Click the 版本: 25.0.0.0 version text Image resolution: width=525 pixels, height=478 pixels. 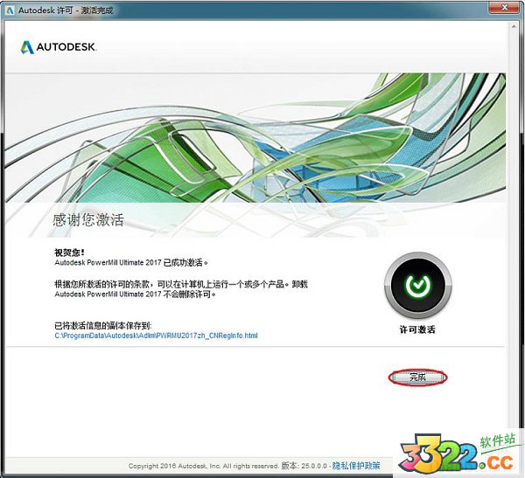tap(304, 466)
